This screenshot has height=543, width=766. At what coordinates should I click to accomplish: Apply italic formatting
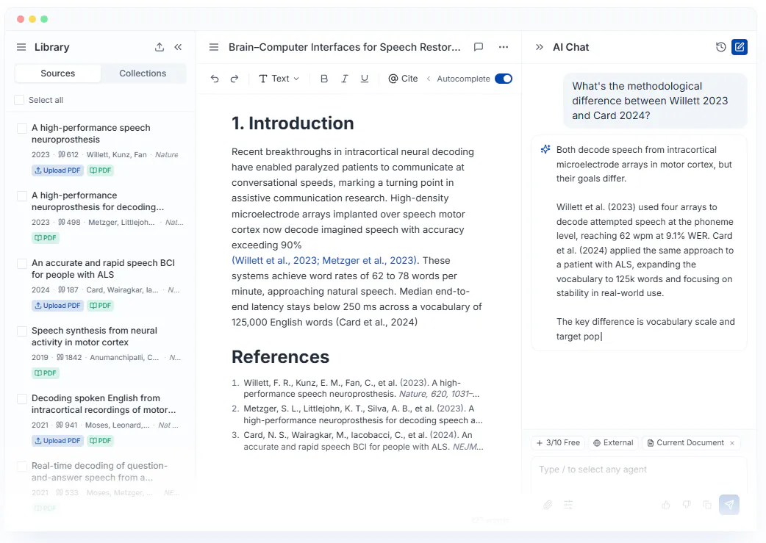pyautogui.click(x=345, y=79)
